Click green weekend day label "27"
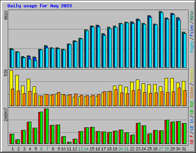The height and width of the screenshot is (153, 196). coord(161,149)
